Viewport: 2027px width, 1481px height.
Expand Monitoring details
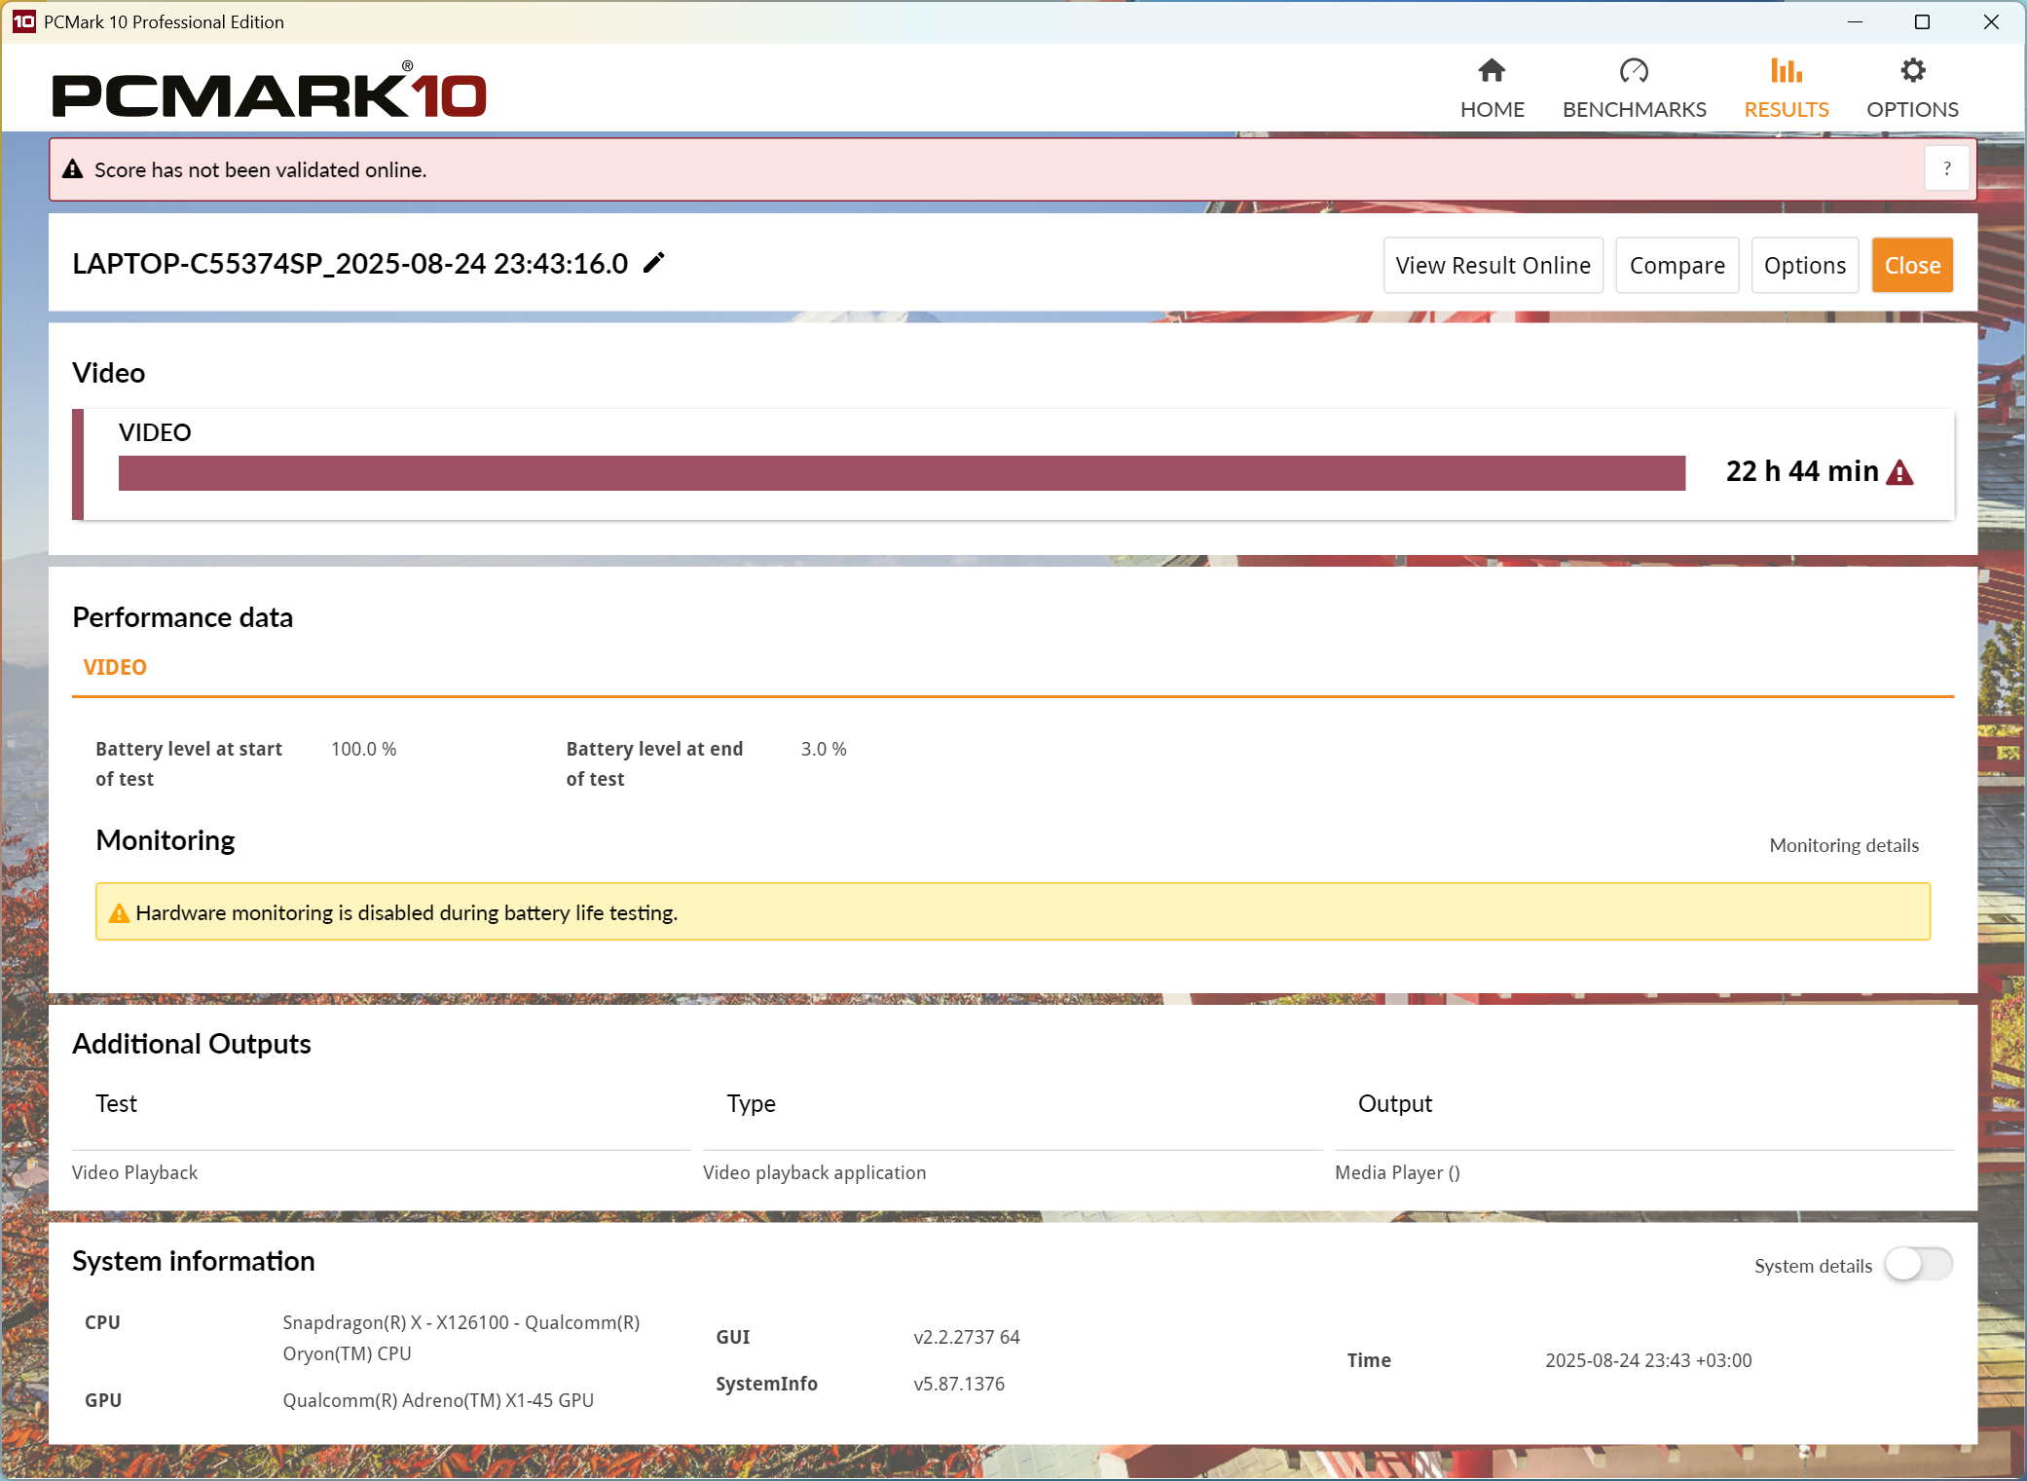coord(1843,845)
